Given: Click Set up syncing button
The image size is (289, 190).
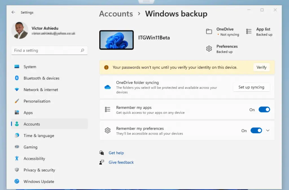Looking at the screenshot, I should tap(251, 87).
